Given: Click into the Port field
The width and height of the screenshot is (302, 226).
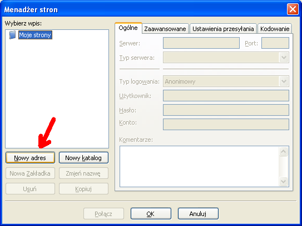Looking at the screenshot, I should pos(275,43).
